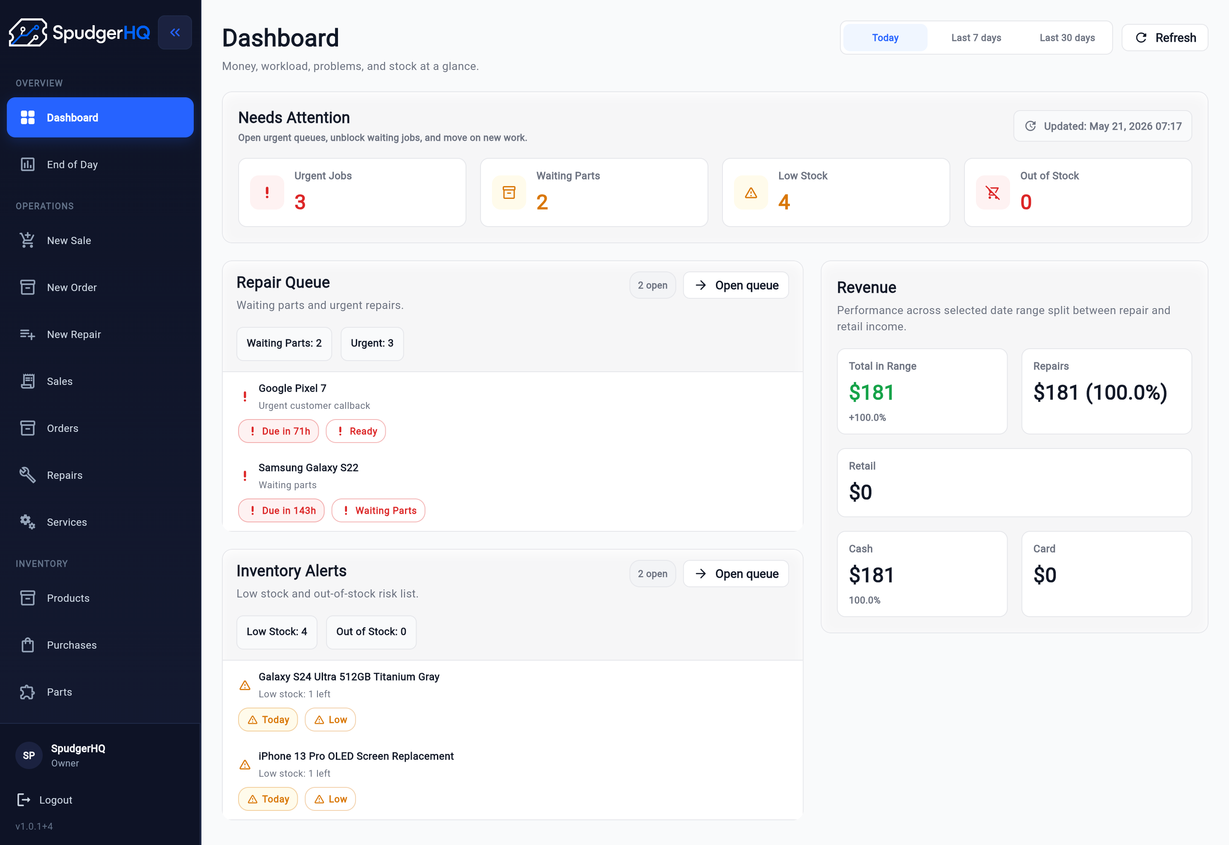Click the Out of Stock: 0 chip
Viewport: 1229px width, 845px height.
371,632
